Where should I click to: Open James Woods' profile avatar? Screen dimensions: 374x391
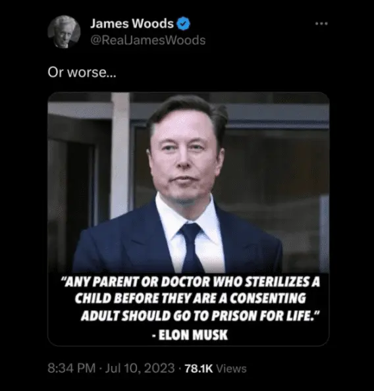pos(64,32)
